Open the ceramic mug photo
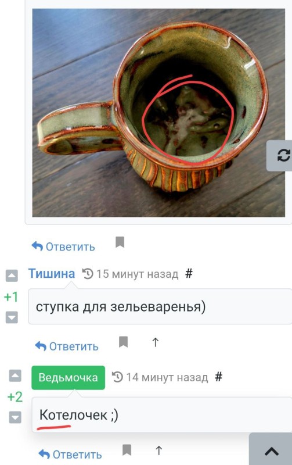The image size is (292, 465). tap(158, 113)
